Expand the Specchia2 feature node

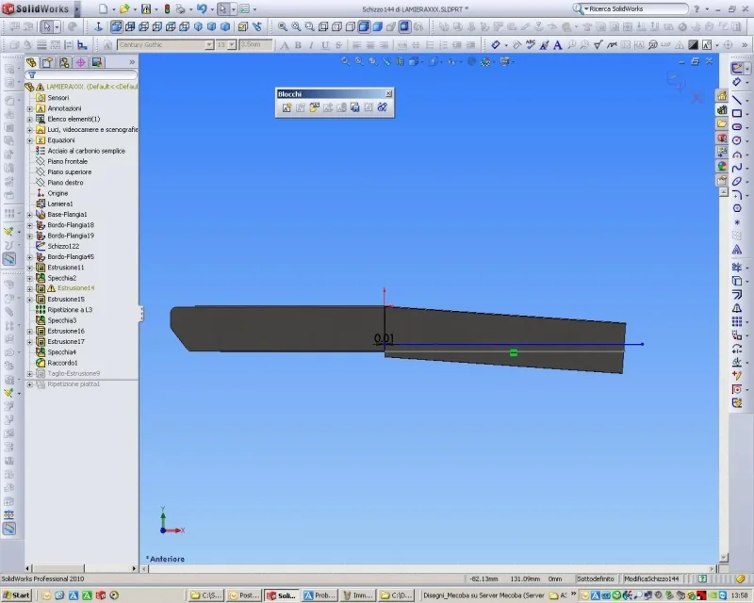tap(30, 279)
